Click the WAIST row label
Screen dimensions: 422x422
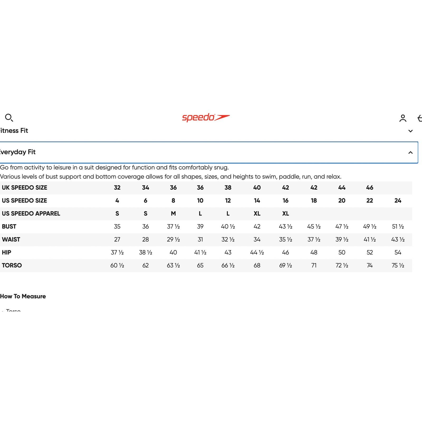11,239
